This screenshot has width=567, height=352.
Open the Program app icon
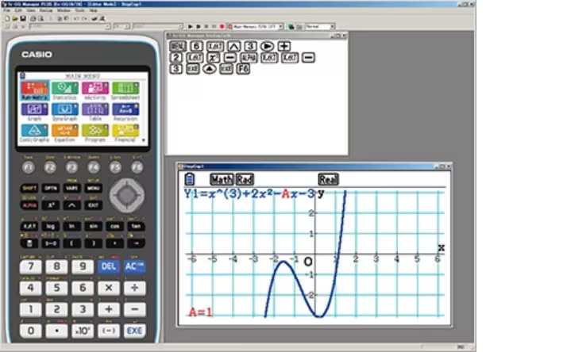point(94,132)
